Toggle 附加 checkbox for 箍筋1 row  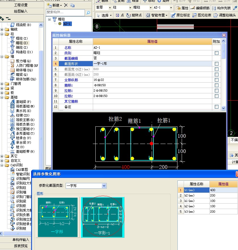click(x=216, y=85)
